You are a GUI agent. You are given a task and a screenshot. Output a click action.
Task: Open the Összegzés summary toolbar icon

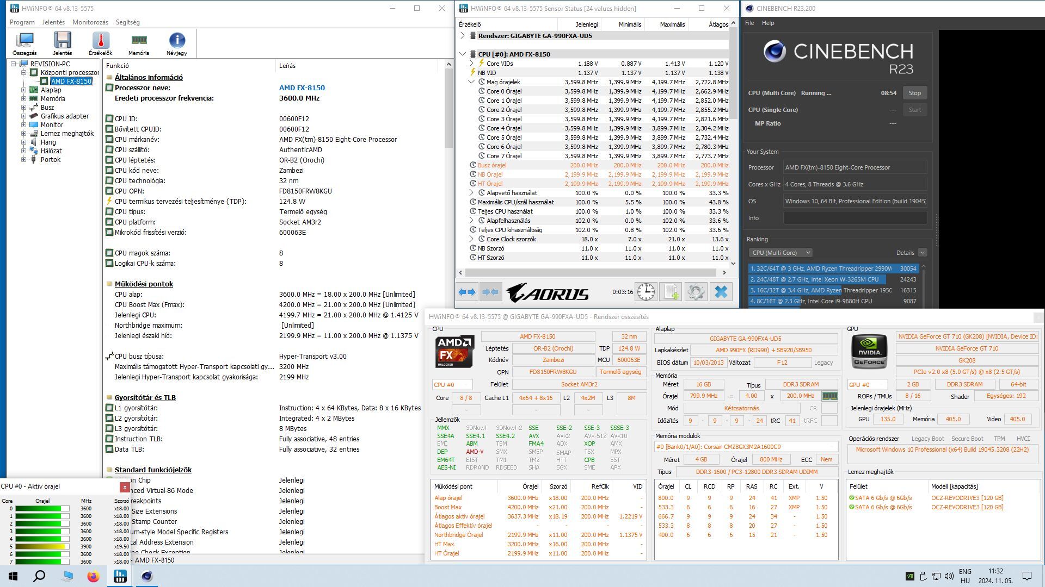[x=24, y=44]
